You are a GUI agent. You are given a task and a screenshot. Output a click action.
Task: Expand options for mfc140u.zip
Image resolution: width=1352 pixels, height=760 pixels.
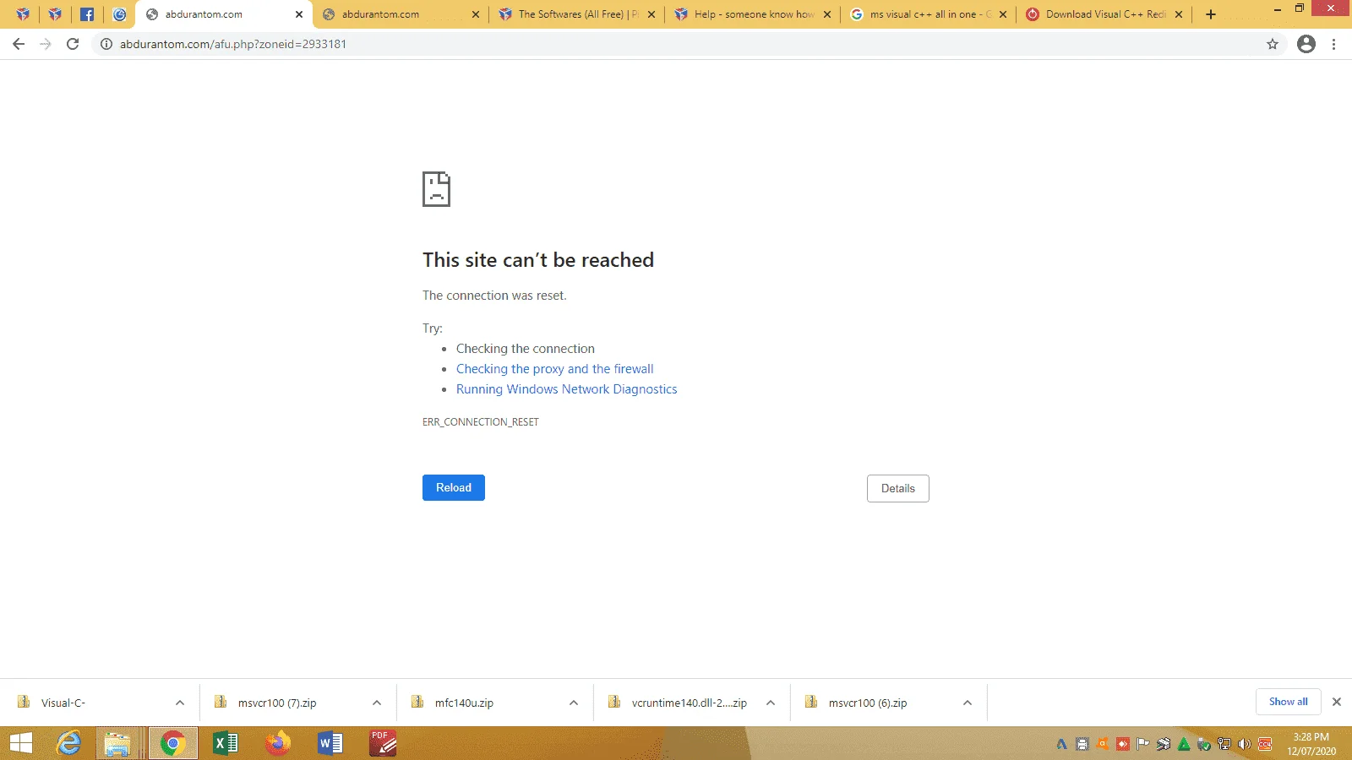[x=574, y=703]
